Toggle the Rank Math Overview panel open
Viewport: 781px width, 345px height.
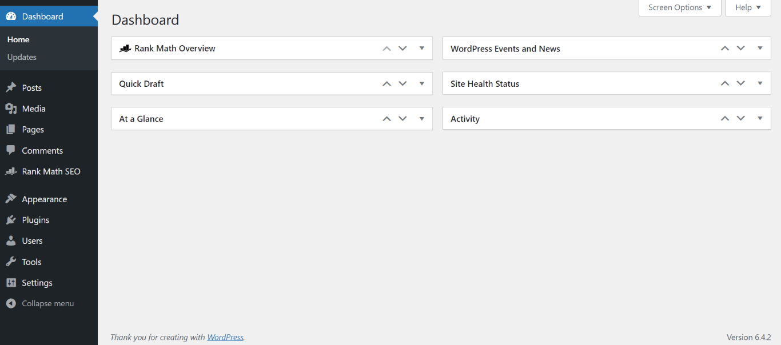click(x=422, y=49)
